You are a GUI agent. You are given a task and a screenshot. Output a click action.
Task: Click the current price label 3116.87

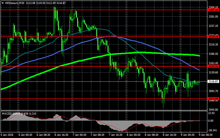coord(213,82)
